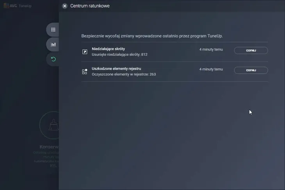Click the Bezpiecznie wycofaj zmiany description
The width and height of the screenshot is (285, 190).
[152, 36]
